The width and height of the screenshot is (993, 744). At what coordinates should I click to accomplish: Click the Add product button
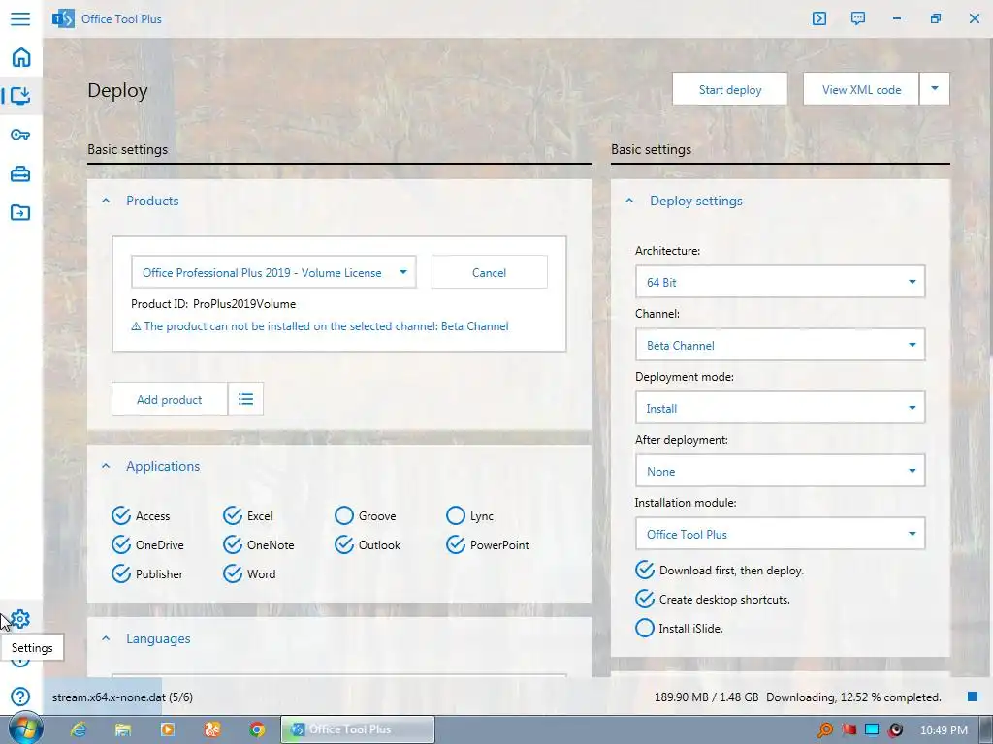[x=169, y=399]
